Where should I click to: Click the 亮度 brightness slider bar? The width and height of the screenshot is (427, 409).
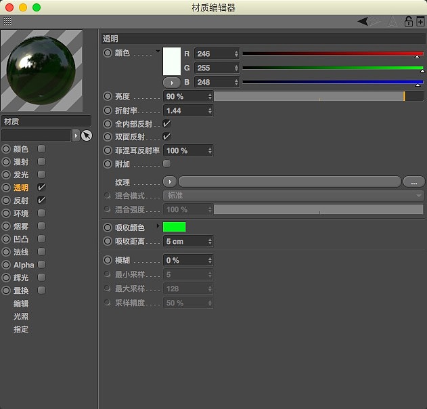click(x=319, y=96)
